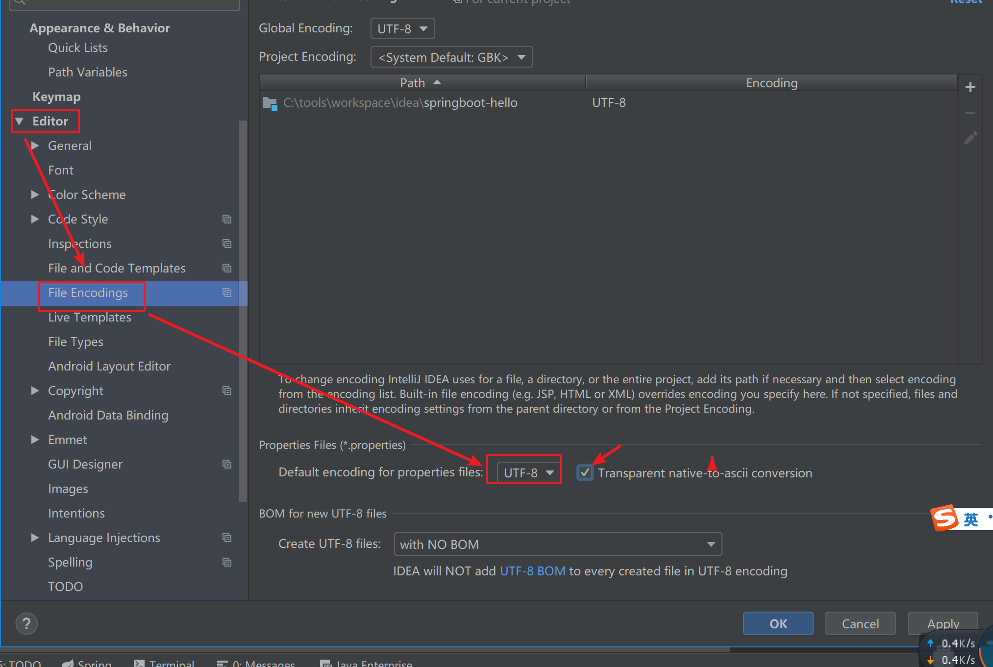993x667 pixels.
Task: Click project-level icon next to Code Style
Action: [226, 219]
